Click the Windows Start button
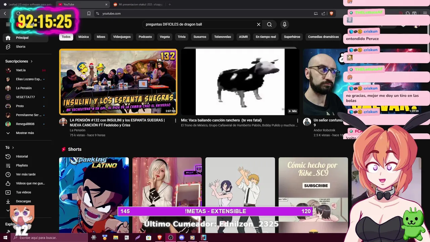This screenshot has height=242, width=430. tap(5, 238)
